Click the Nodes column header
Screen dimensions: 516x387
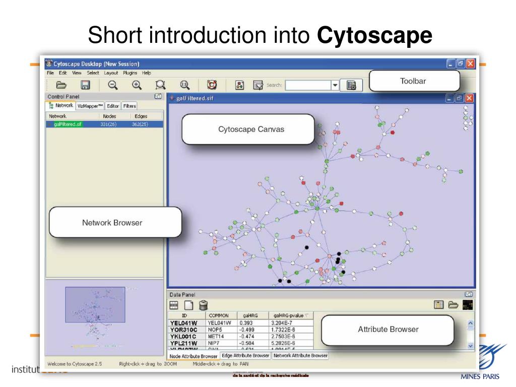coord(109,116)
